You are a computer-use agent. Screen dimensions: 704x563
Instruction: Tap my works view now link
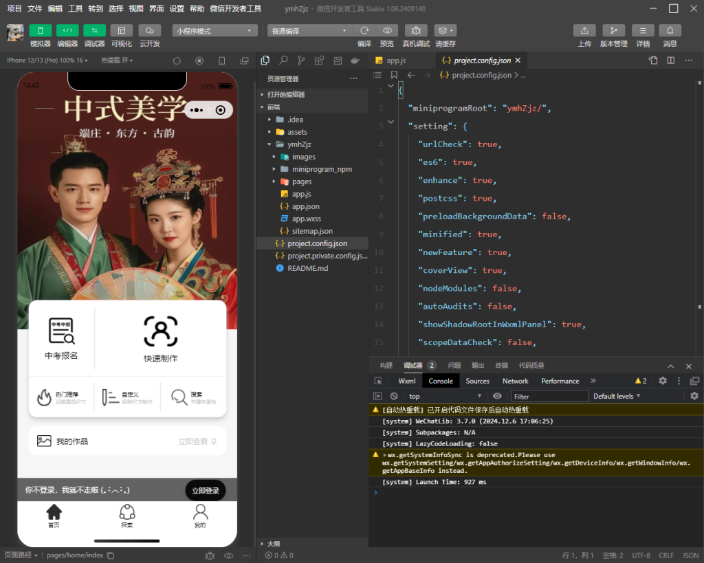[x=197, y=441]
